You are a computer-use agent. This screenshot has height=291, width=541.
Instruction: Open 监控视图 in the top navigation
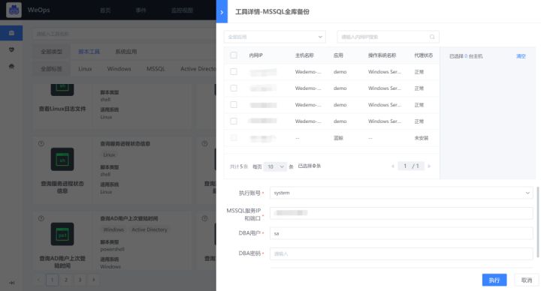point(182,10)
